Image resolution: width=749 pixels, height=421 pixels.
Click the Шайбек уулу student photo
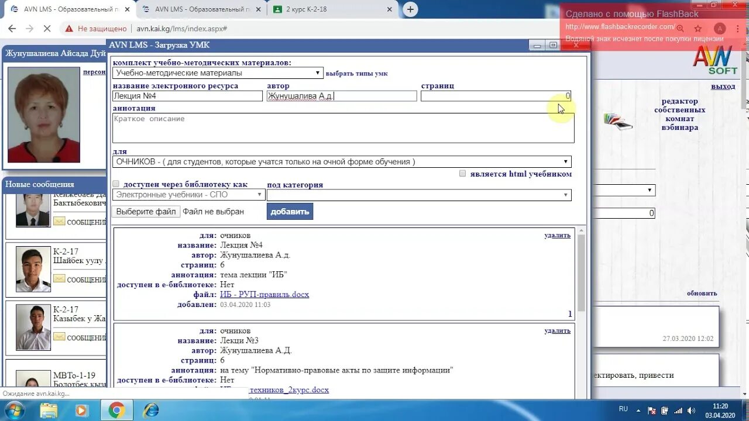[x=33, y=269]
